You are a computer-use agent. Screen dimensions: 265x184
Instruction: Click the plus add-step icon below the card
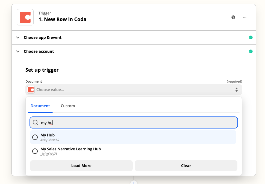[x=134, y=182]
